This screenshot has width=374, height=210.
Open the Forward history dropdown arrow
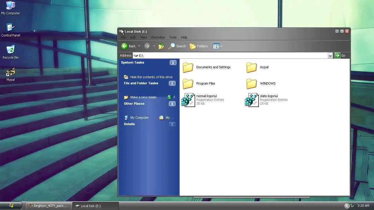point(154,46)
